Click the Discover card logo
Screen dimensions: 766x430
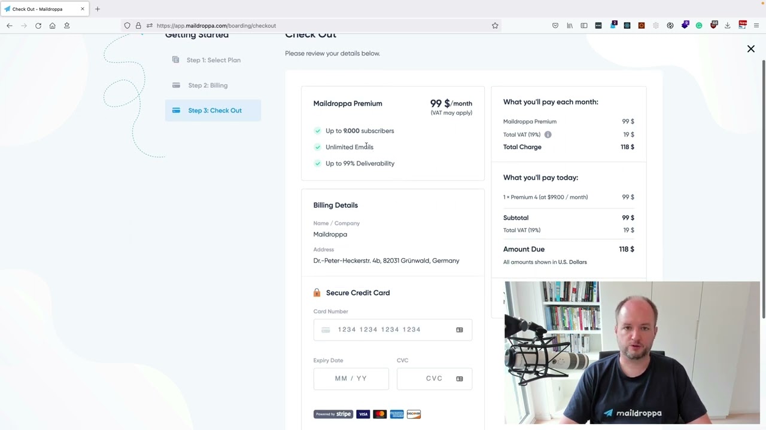[414, 414]
